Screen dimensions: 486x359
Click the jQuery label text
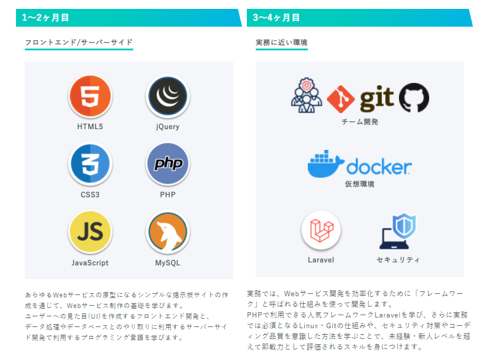pos(168,127)
